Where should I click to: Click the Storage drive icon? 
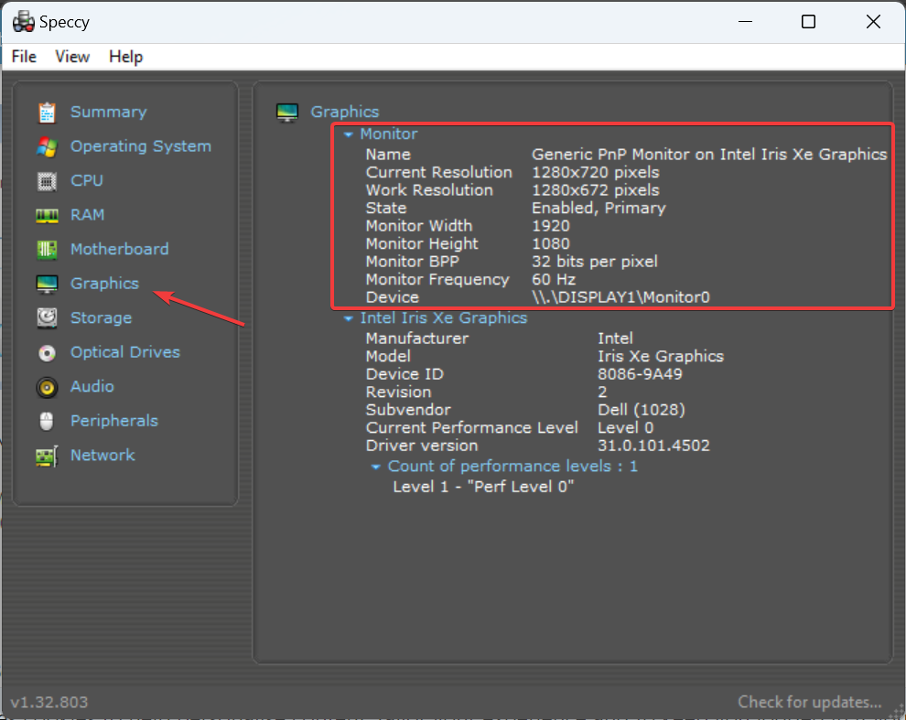click(x=47, y=317)
